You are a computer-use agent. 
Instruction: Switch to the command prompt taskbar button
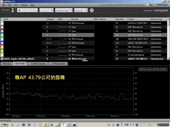point(74,125)
